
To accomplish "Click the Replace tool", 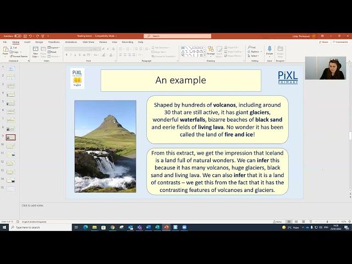I will [253, 52].
